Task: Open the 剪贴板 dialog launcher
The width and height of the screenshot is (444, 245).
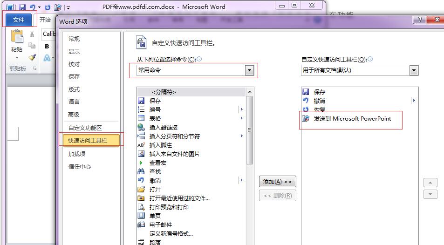Action: pos(35,68)
